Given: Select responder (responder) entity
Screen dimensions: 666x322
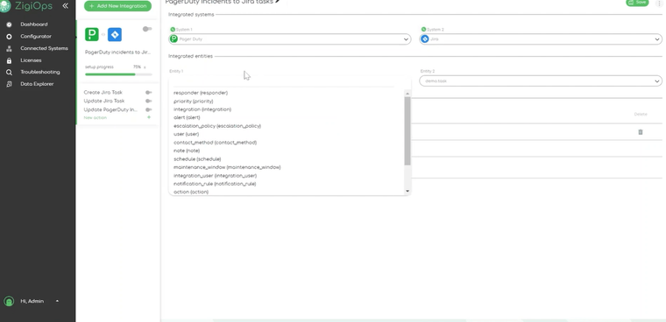Looking at the screenshot, I should coord(201,93).
